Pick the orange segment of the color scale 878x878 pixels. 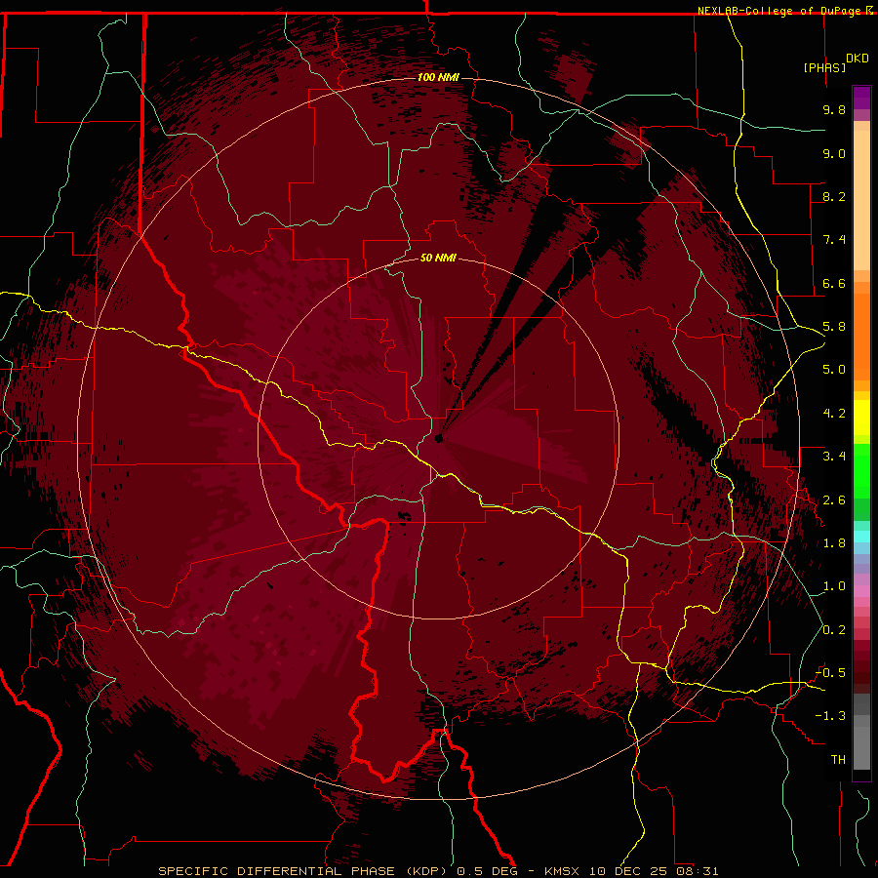coord(861,336)
